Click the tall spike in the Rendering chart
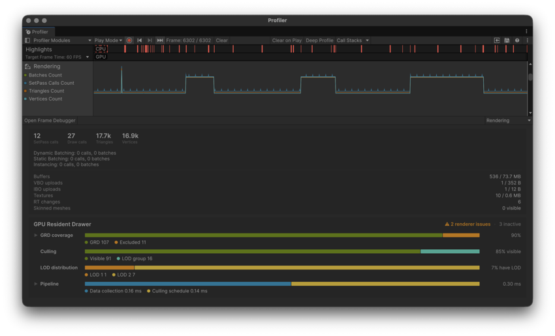The image size is (555, 336). (x=121, y=80)
